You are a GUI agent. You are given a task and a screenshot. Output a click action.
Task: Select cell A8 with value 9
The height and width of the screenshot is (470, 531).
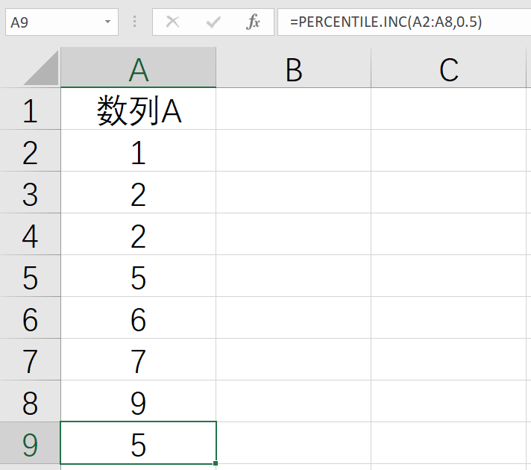click(x=138, y=404)
